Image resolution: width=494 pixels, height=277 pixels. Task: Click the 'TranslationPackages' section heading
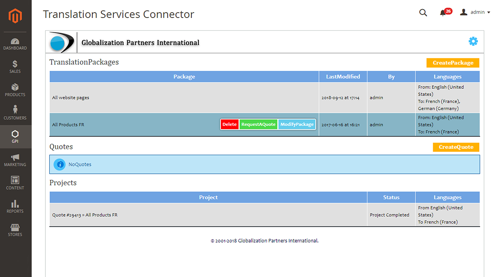coord(84,62)
